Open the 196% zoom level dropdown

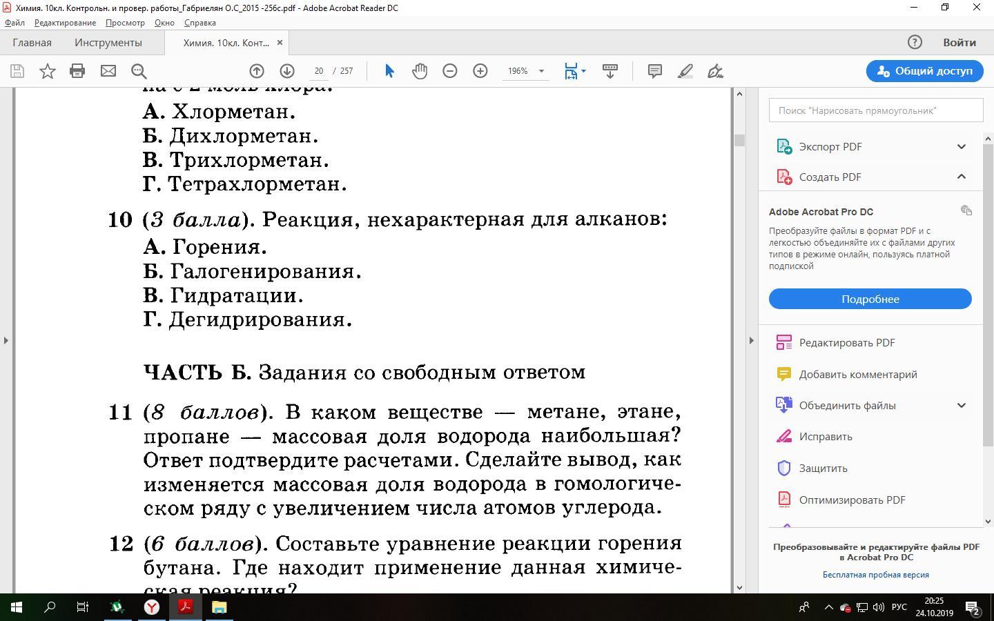point(541,71)
